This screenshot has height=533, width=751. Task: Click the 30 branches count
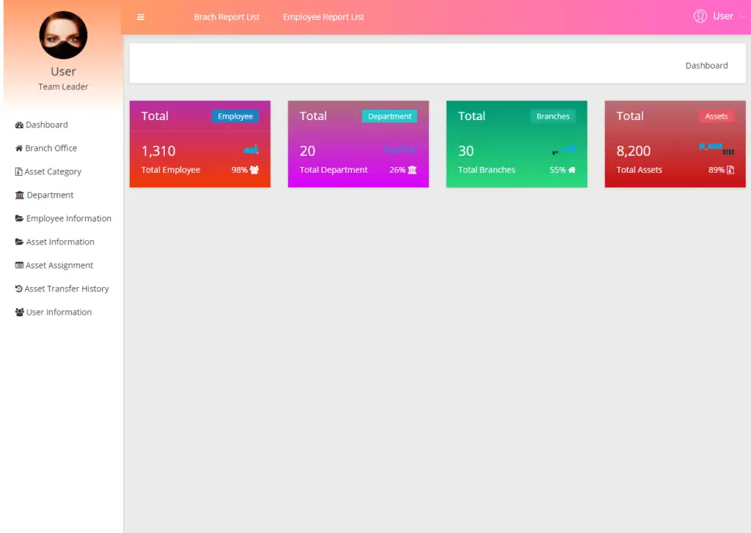[x=466, y=151]
